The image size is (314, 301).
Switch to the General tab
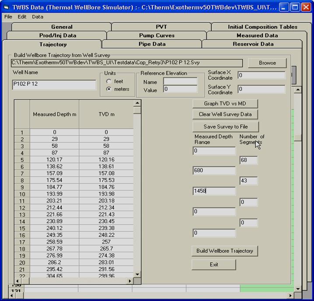(62, 27)
